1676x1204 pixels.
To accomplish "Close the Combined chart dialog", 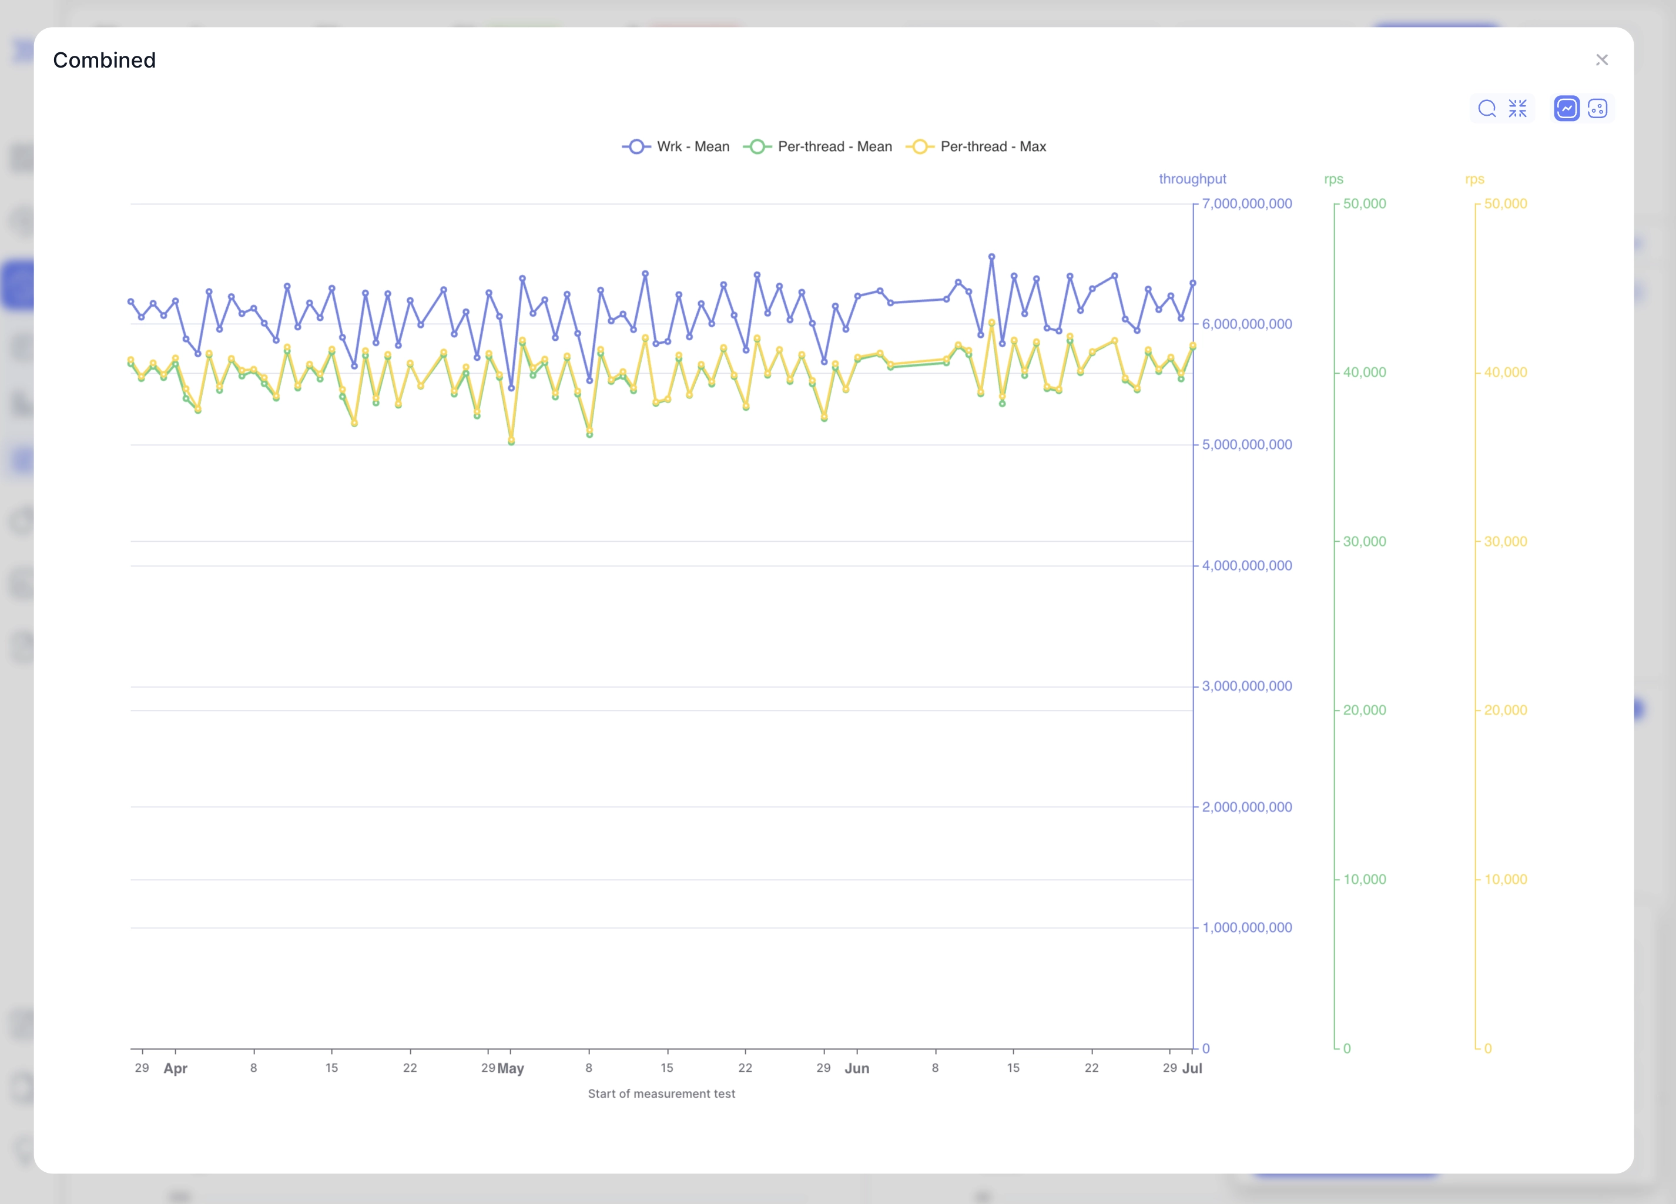I will (x=1602, y=59).
